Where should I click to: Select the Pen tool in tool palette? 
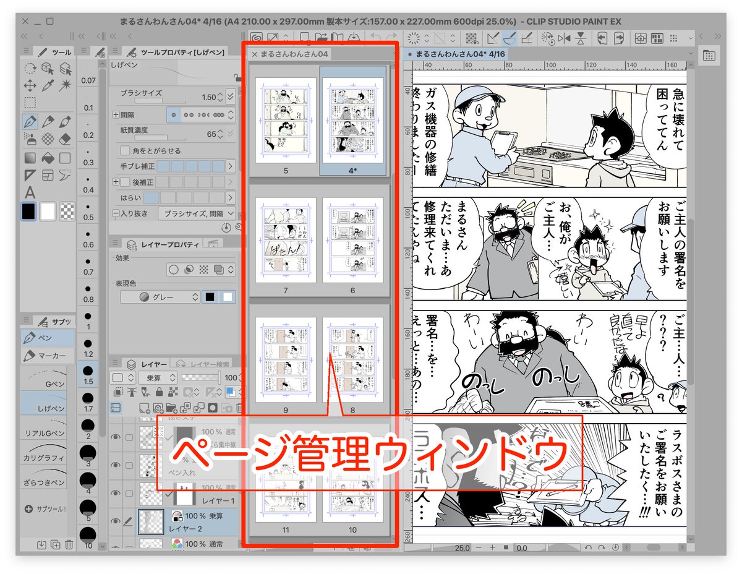pyautogui.click(x=30, y=122)
